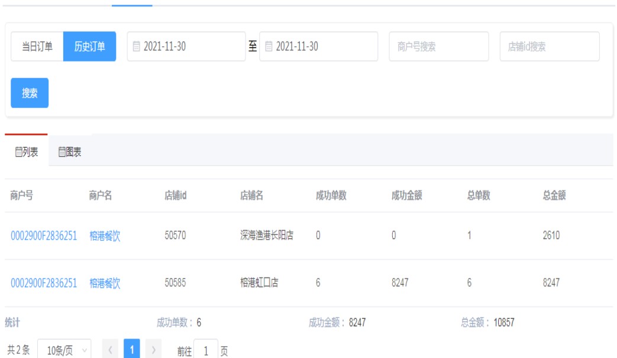
Task: Open 榕港餐饮 link in 榕港虹口店 row
Action: (x=105, y=283)
